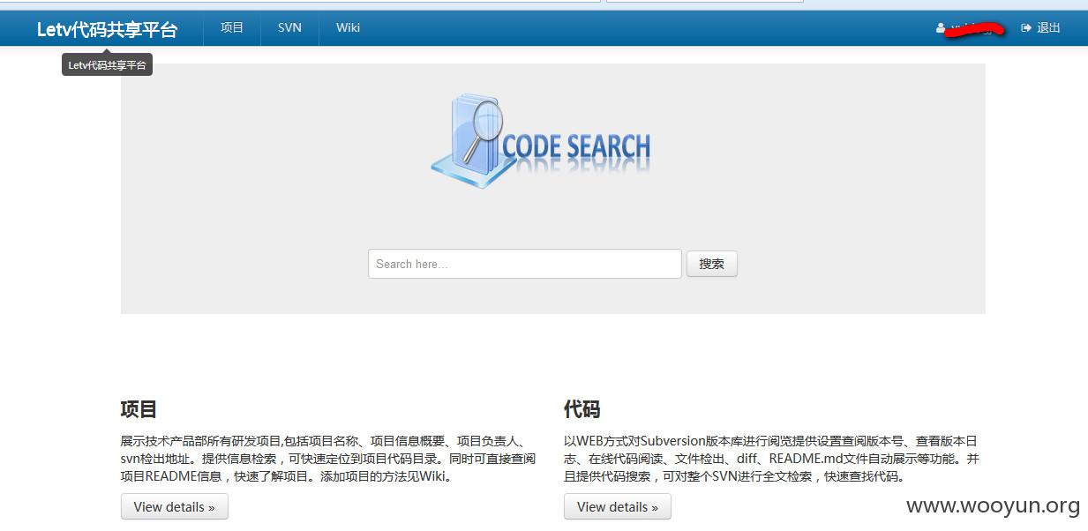Click the Letv代码共享平台 brand title

pyautogui.click(x=107, y=29)
